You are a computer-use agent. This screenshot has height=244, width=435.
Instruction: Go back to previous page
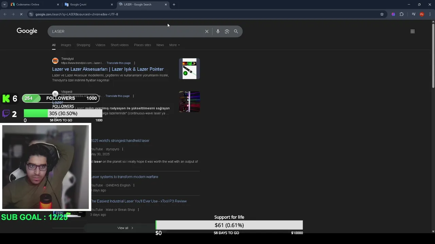5,14
